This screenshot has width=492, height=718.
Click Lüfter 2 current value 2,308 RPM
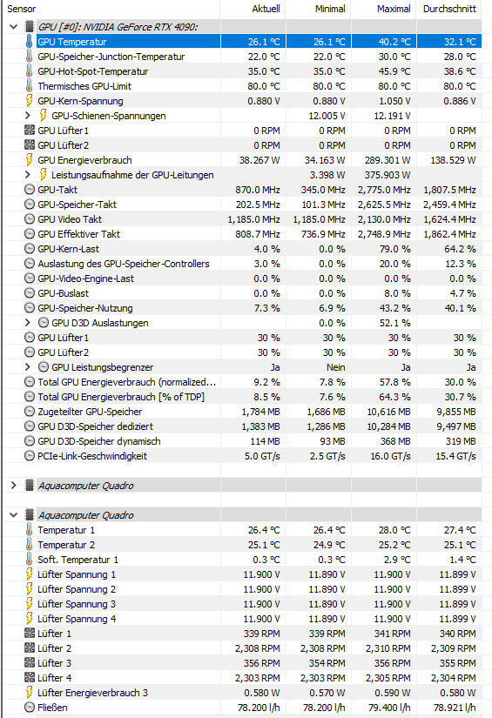point(258,648)
